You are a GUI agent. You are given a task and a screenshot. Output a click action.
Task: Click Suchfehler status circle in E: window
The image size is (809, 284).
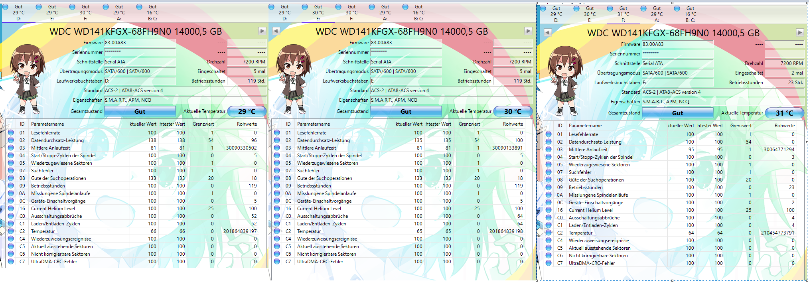pyautogui.click(x=277, y=171)
